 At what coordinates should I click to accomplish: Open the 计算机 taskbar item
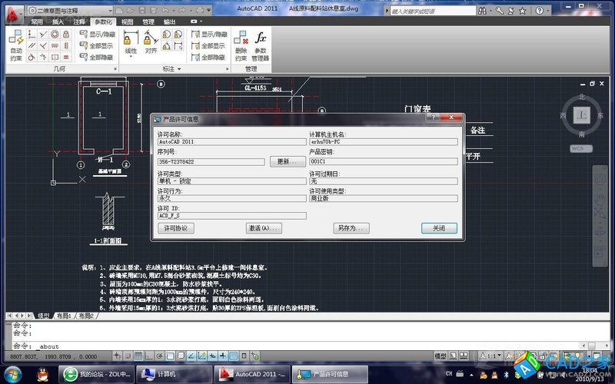(175, 374)
